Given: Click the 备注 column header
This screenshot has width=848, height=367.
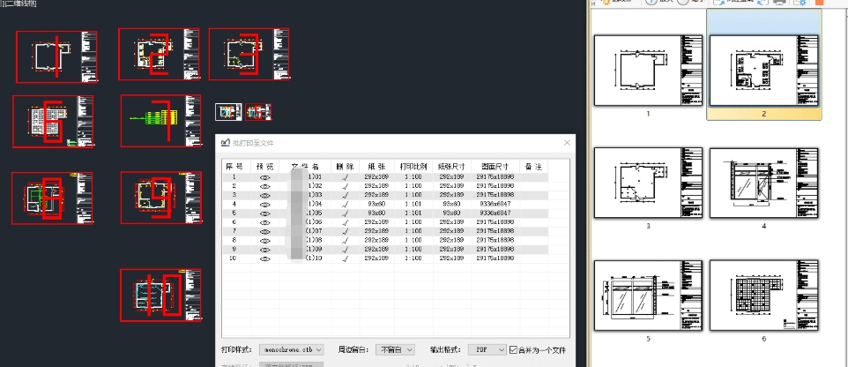Looking at the screenshot, I should [534, 166].
